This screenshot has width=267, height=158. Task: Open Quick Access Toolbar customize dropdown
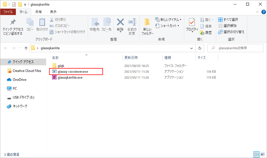[25, 4]
